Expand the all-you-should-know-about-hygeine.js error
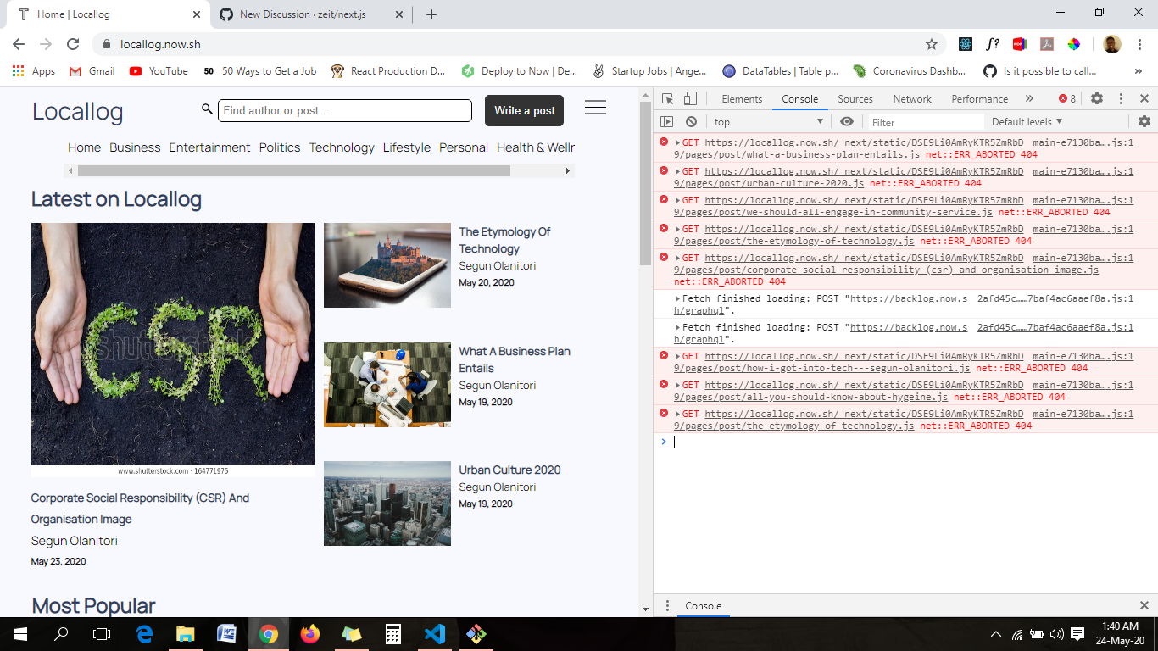 tap(677, 386)
